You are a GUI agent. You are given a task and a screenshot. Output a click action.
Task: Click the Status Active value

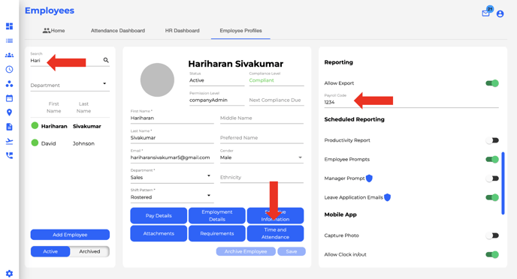point(197,80)
